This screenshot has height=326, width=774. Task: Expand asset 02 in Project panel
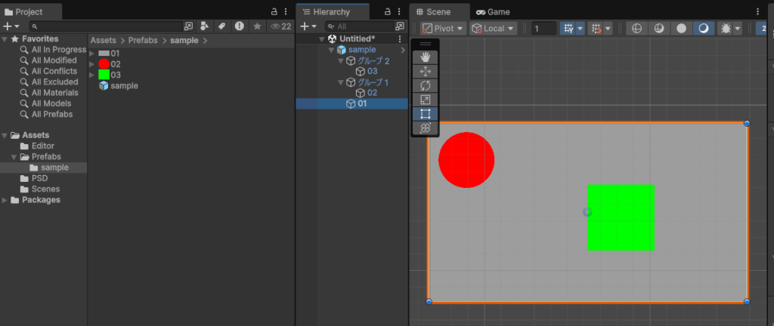pyautogui.click(x=91, y=64)
